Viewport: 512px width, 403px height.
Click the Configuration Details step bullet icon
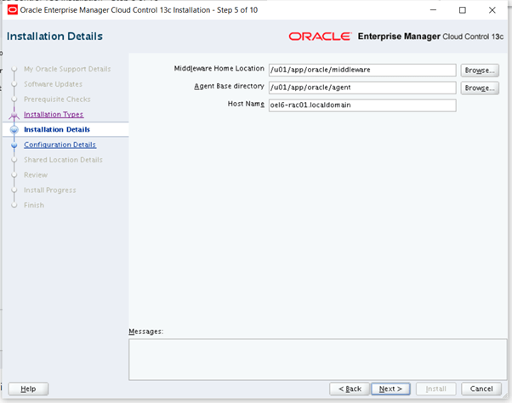pos(14,145)
